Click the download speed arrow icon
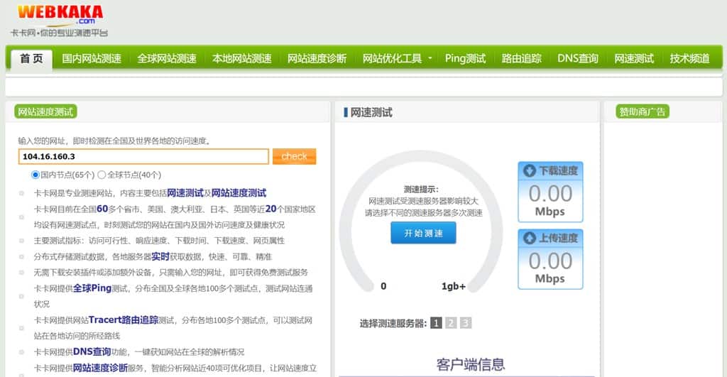Image resolution: width=727 pixels, height=377 pixels. click(530, 171)
